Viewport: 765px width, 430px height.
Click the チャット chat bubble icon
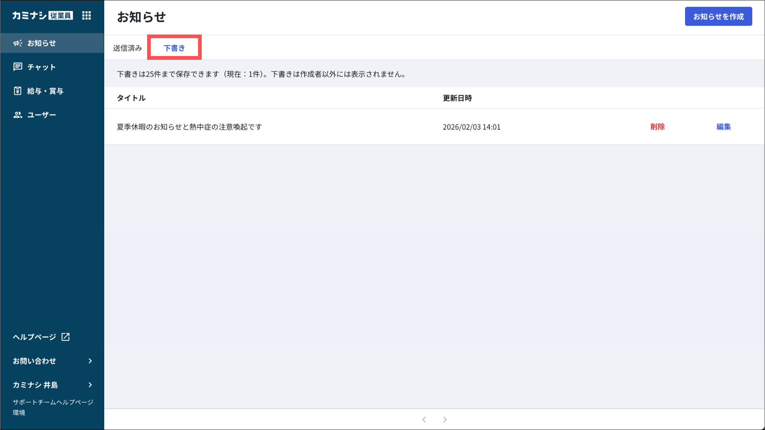18,67
